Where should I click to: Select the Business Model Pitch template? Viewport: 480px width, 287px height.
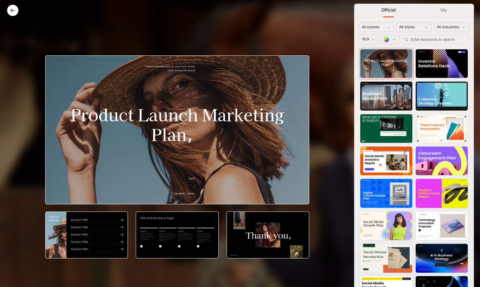386,96
